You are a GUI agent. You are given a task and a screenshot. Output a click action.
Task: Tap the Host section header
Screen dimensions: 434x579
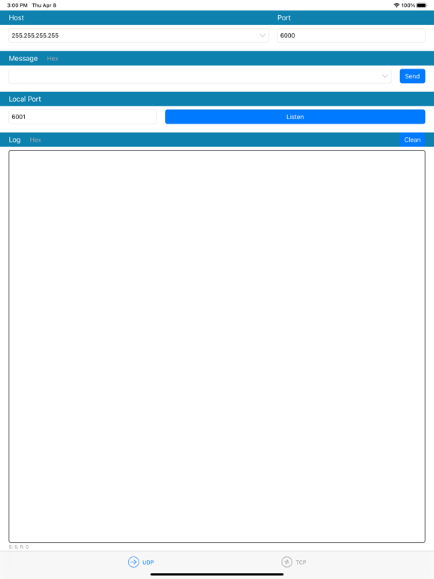click(x=17, y=18)
